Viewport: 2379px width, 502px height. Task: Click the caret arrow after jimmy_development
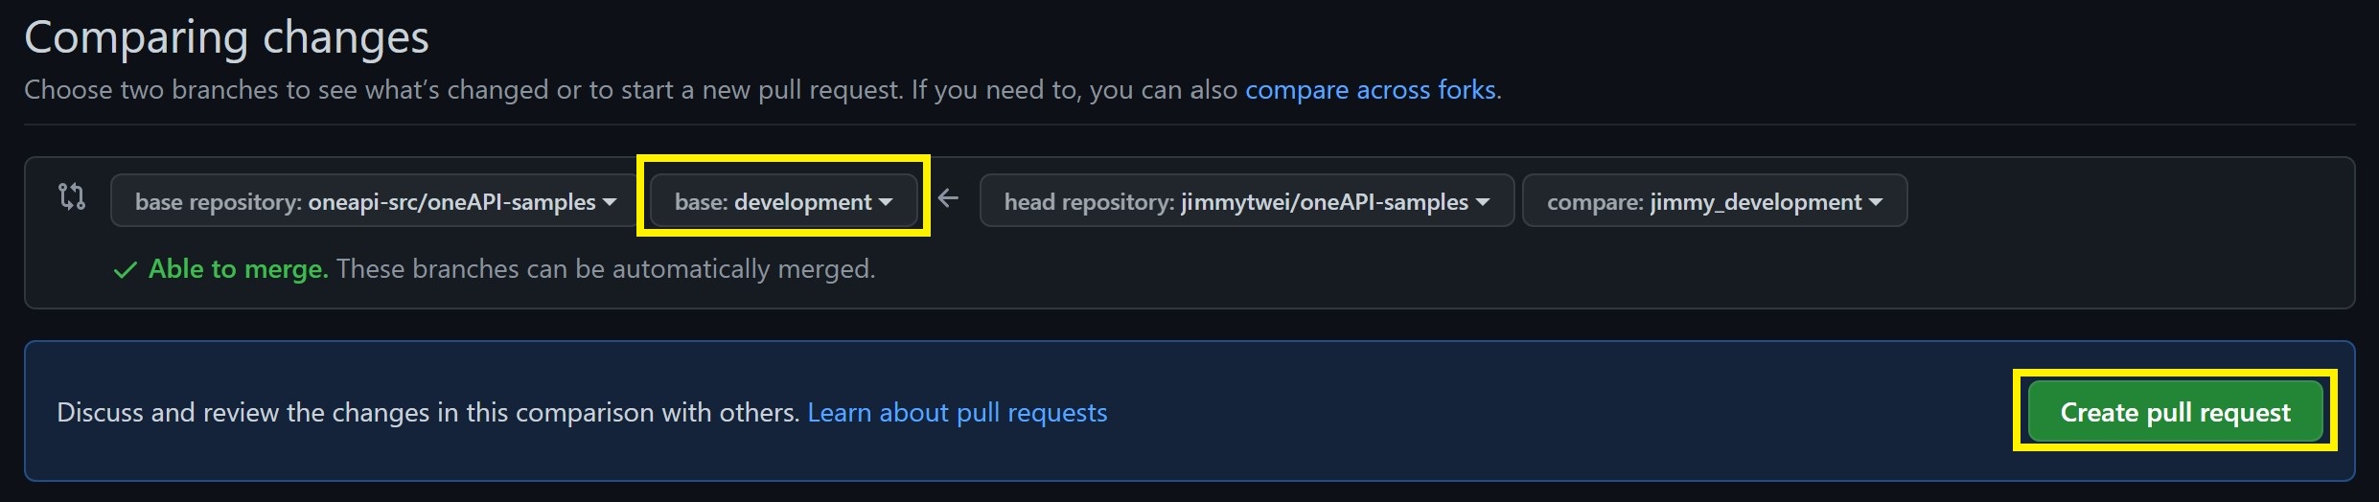[1876, 202]
